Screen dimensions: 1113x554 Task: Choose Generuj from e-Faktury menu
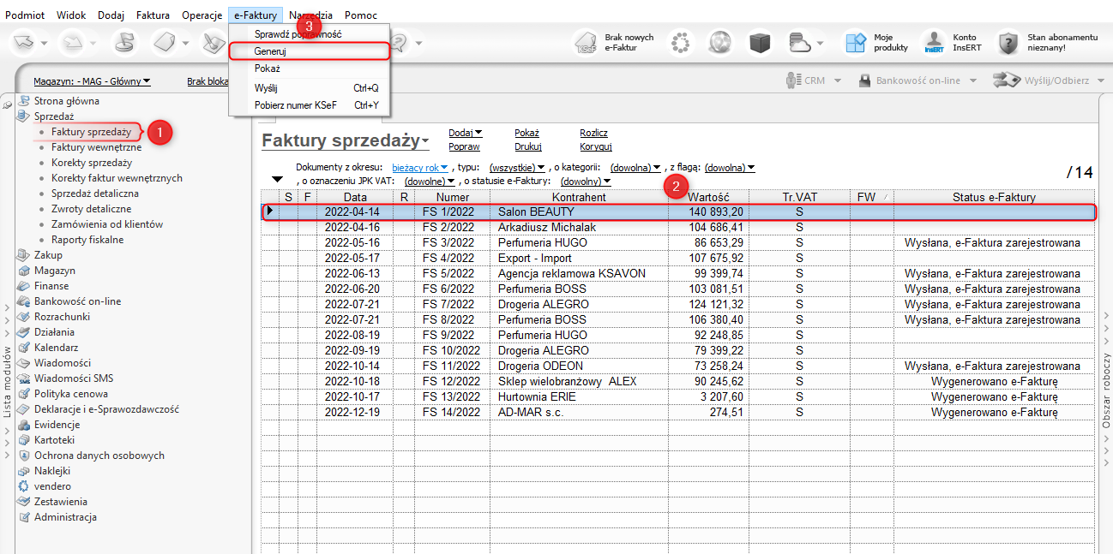pyautogui.click(x=309, y=51)
